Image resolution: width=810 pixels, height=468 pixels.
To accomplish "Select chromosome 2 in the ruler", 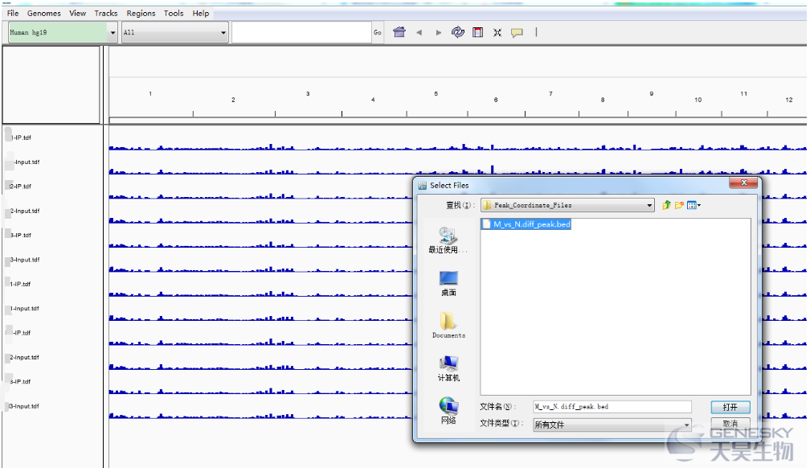I will [x=234, y=100].
